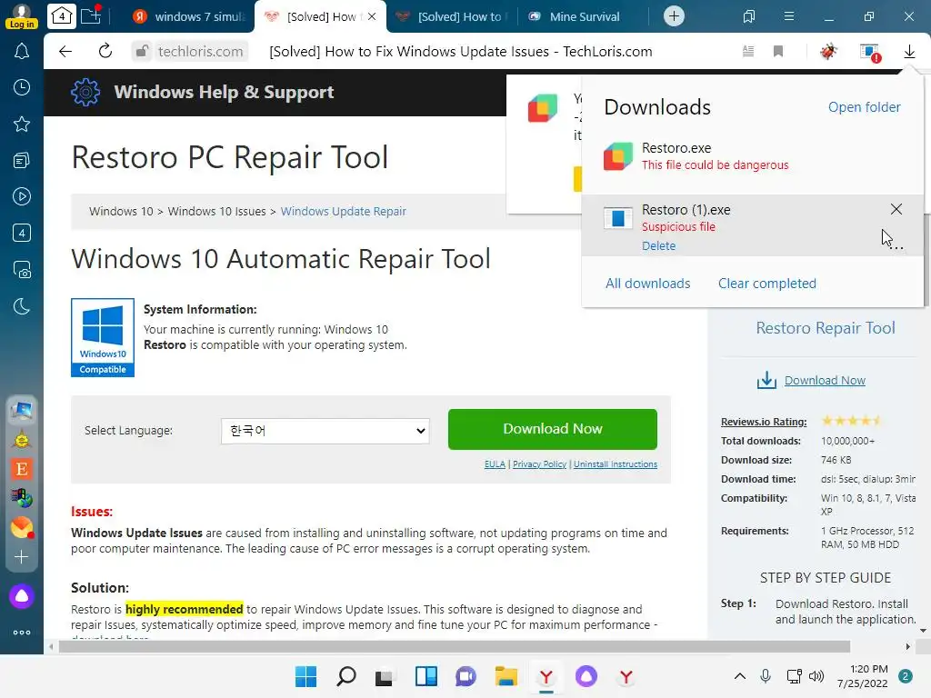
Task: Open the tab count icon in sidebar
Action: [x=22, y=233]
